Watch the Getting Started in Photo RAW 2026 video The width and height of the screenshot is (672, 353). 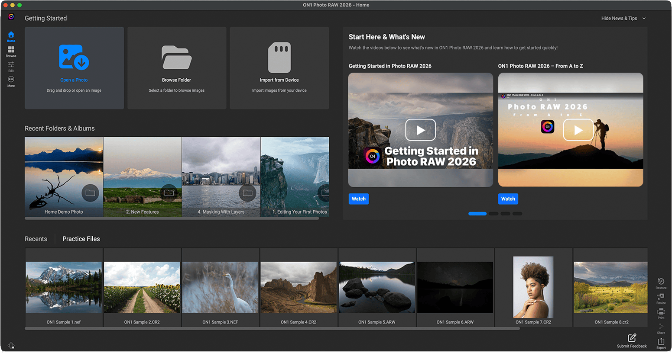click(359, 199)
